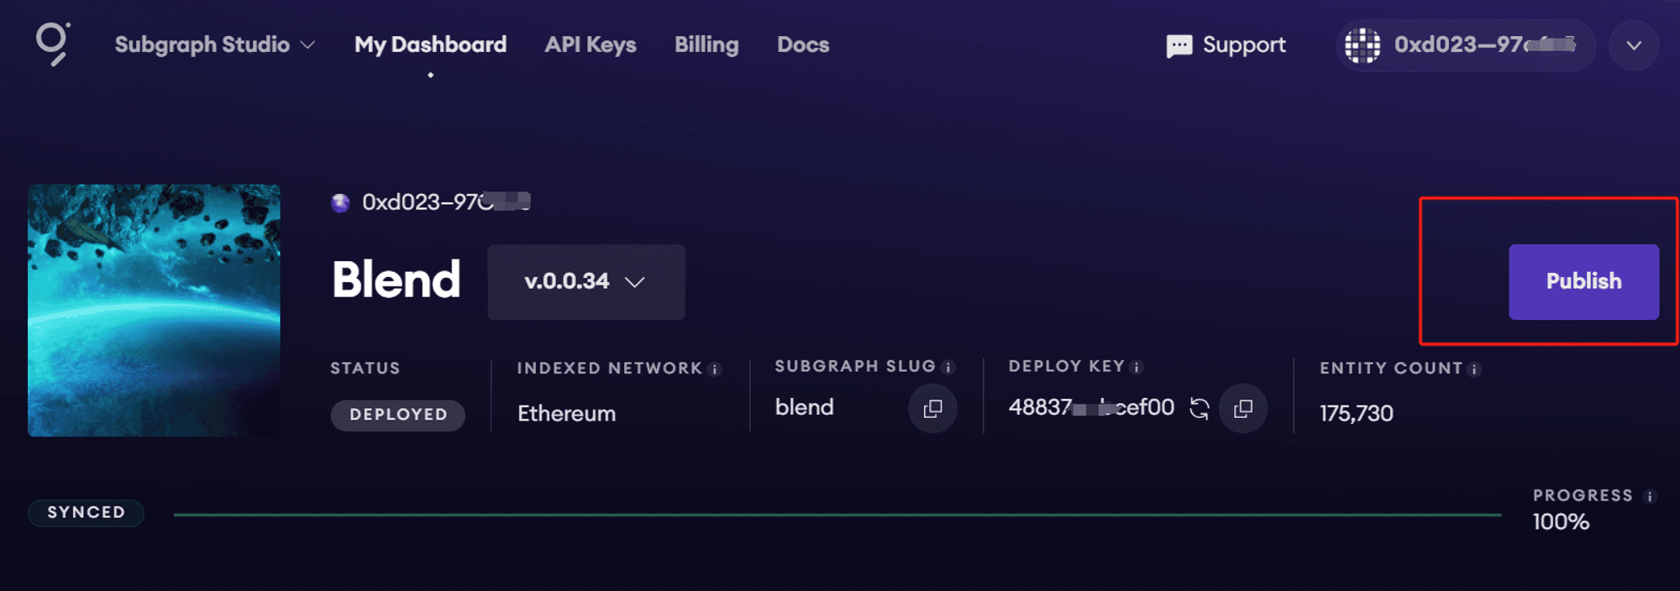1680x591 pixels.
Task: Click the Deploy Key info icon
Action: tap(1137, 368)
